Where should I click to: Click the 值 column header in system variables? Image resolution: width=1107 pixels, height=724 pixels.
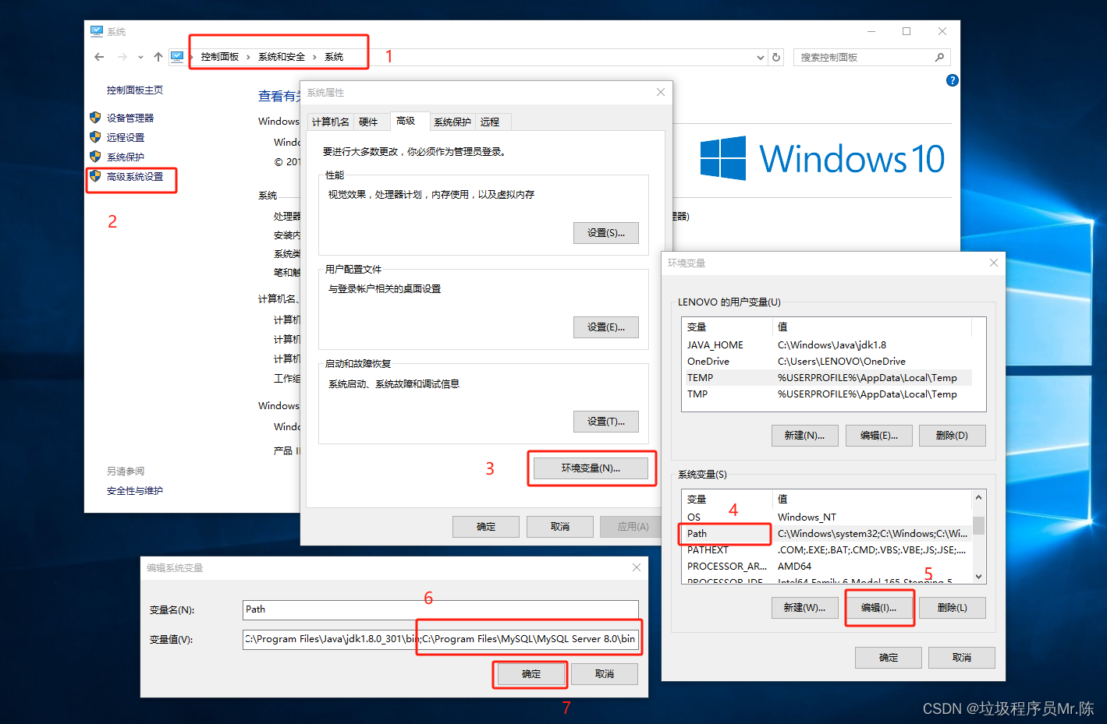pyautogui.click(x=872, y=500)
